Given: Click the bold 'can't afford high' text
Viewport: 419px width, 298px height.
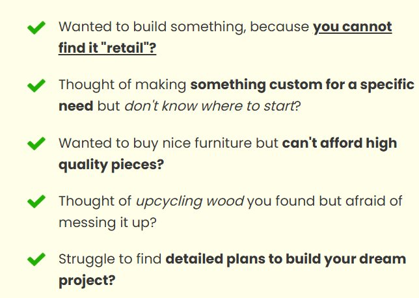Looking at the screenshot, I should (340, 143).
